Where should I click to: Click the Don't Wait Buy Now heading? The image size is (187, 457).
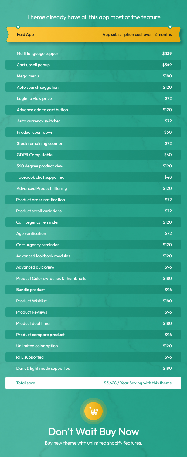pyautogui.click(x=93, y=431)
